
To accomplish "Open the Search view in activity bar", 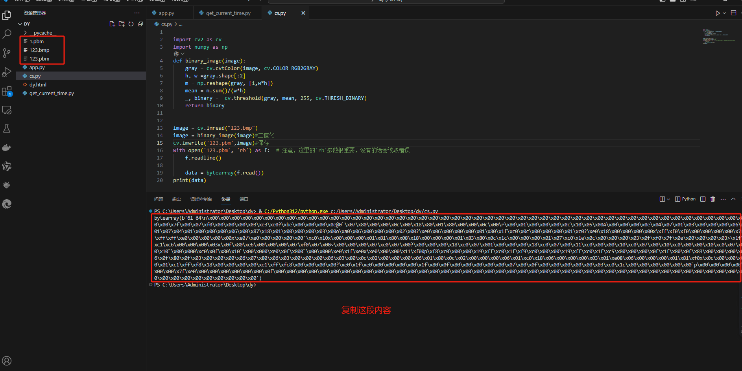I will [x=7, y=34].
